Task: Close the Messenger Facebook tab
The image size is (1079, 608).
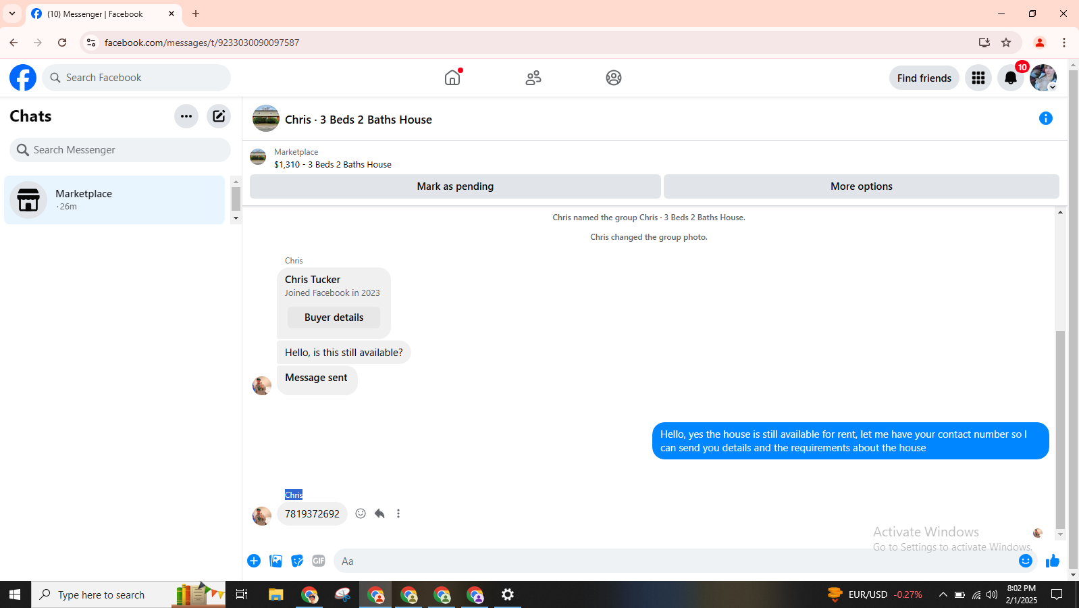Action: pos(172,14)
